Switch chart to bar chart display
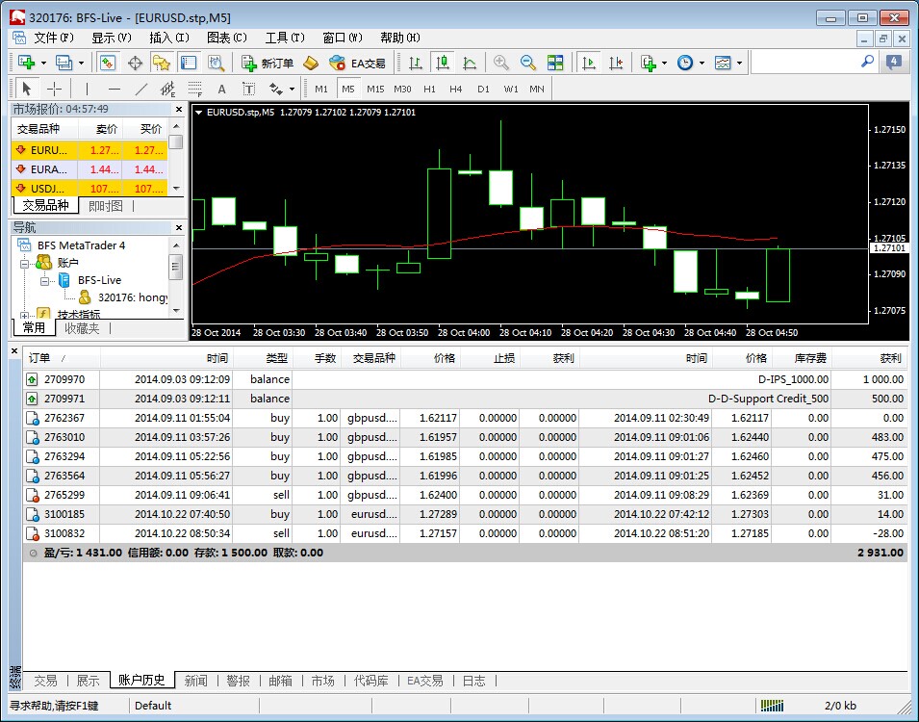Screen dimensions: 919x722 click(x=416, y=63)
